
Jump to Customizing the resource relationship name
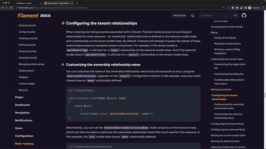point(228,116)
